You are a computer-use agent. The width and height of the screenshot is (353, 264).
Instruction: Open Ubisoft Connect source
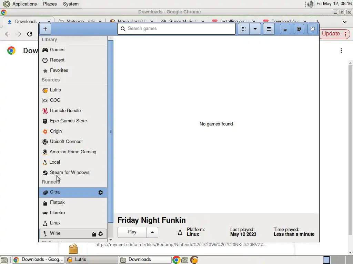pos(73,142)
